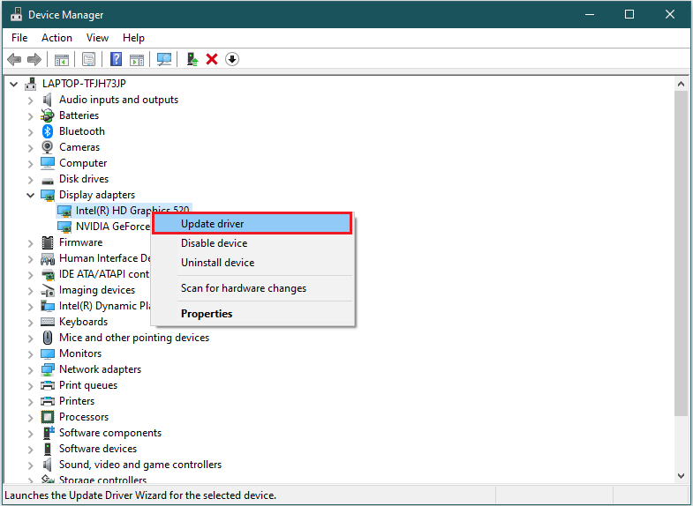693x506 pixels.
Task: Click the Properties toolbar icon
Action: [x=89, y=59]
